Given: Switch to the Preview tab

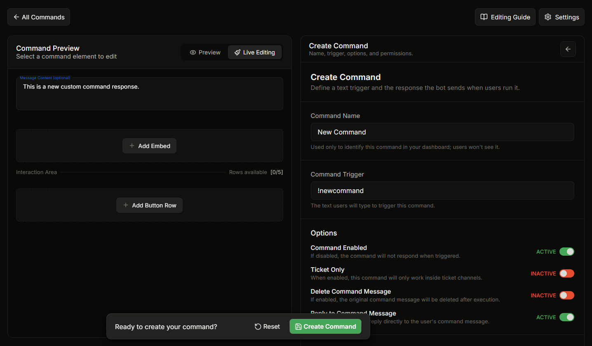Looking at the screenshot, I should tap(205, 52).
